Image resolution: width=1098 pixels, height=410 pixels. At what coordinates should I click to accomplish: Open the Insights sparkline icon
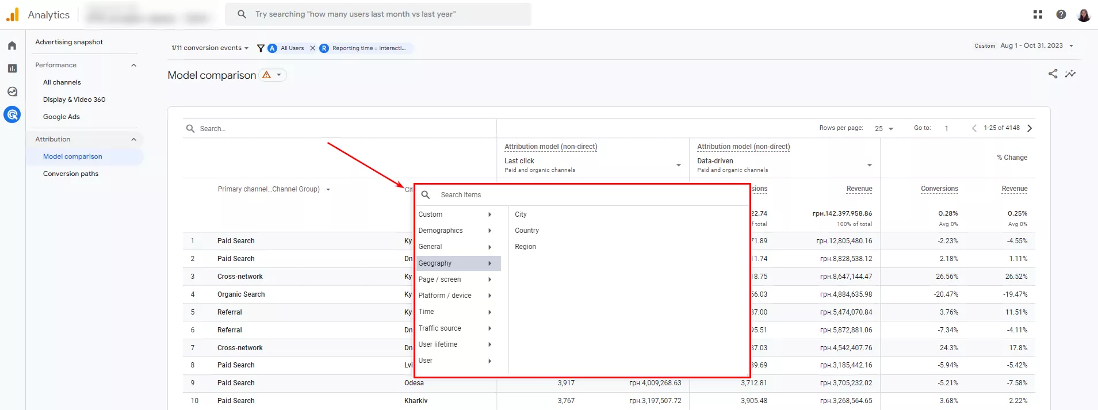(x=1070, y=74)
